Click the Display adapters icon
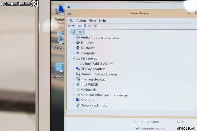 pyautogui.click(x=78, y=69)
